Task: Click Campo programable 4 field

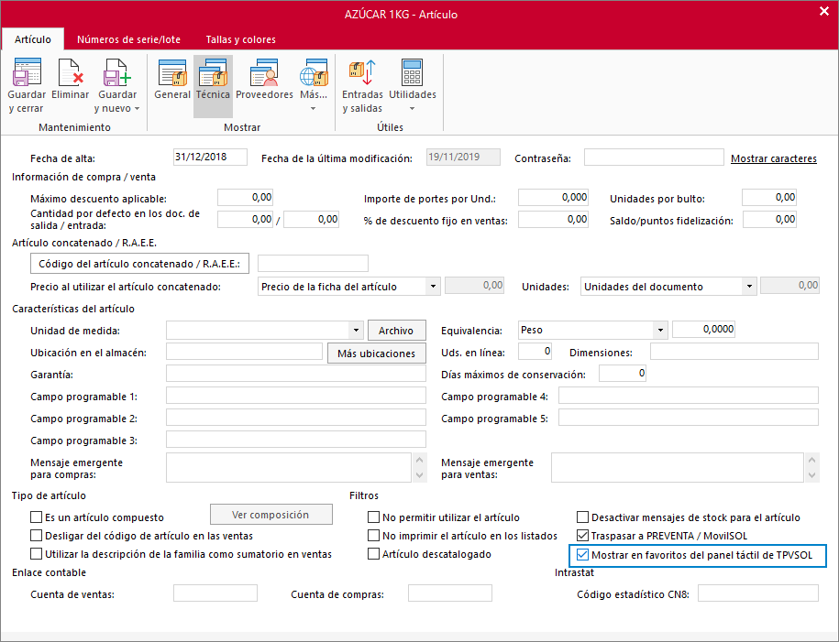Action: click(689, 395)
